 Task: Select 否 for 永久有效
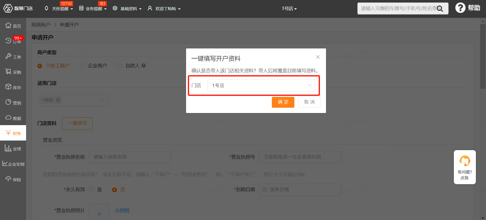click(114, 190)
